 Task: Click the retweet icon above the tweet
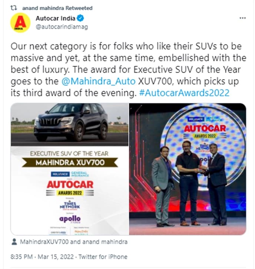14,8
